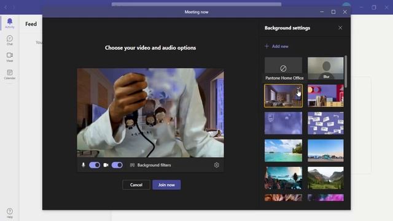Maximize the Meeting now window
This screenshot has width=393, height=221.
coord(333,12)
